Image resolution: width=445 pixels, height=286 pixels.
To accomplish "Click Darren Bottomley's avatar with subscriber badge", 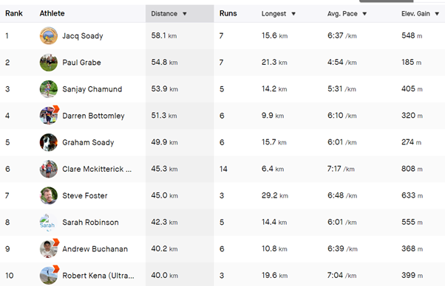I will point(49,115).
